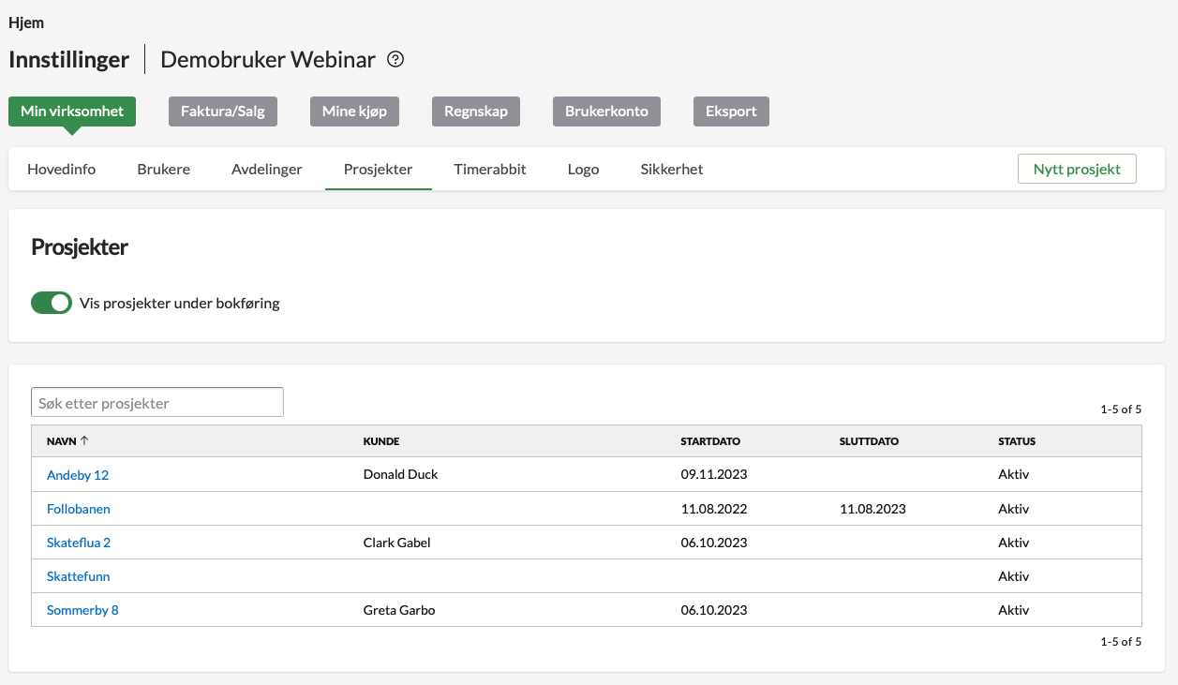Click the sort arrow beside NAVN
Screen dimensions: 1178x685
84,440
